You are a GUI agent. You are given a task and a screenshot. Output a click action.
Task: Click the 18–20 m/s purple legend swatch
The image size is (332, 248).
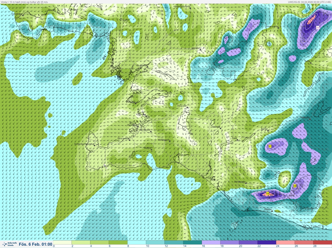(x=230, y=243)
